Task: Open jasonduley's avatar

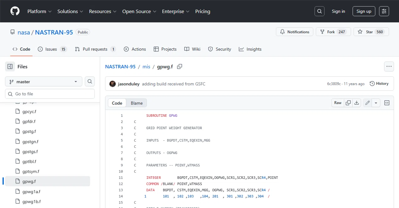Action: (x=113, y=84)
